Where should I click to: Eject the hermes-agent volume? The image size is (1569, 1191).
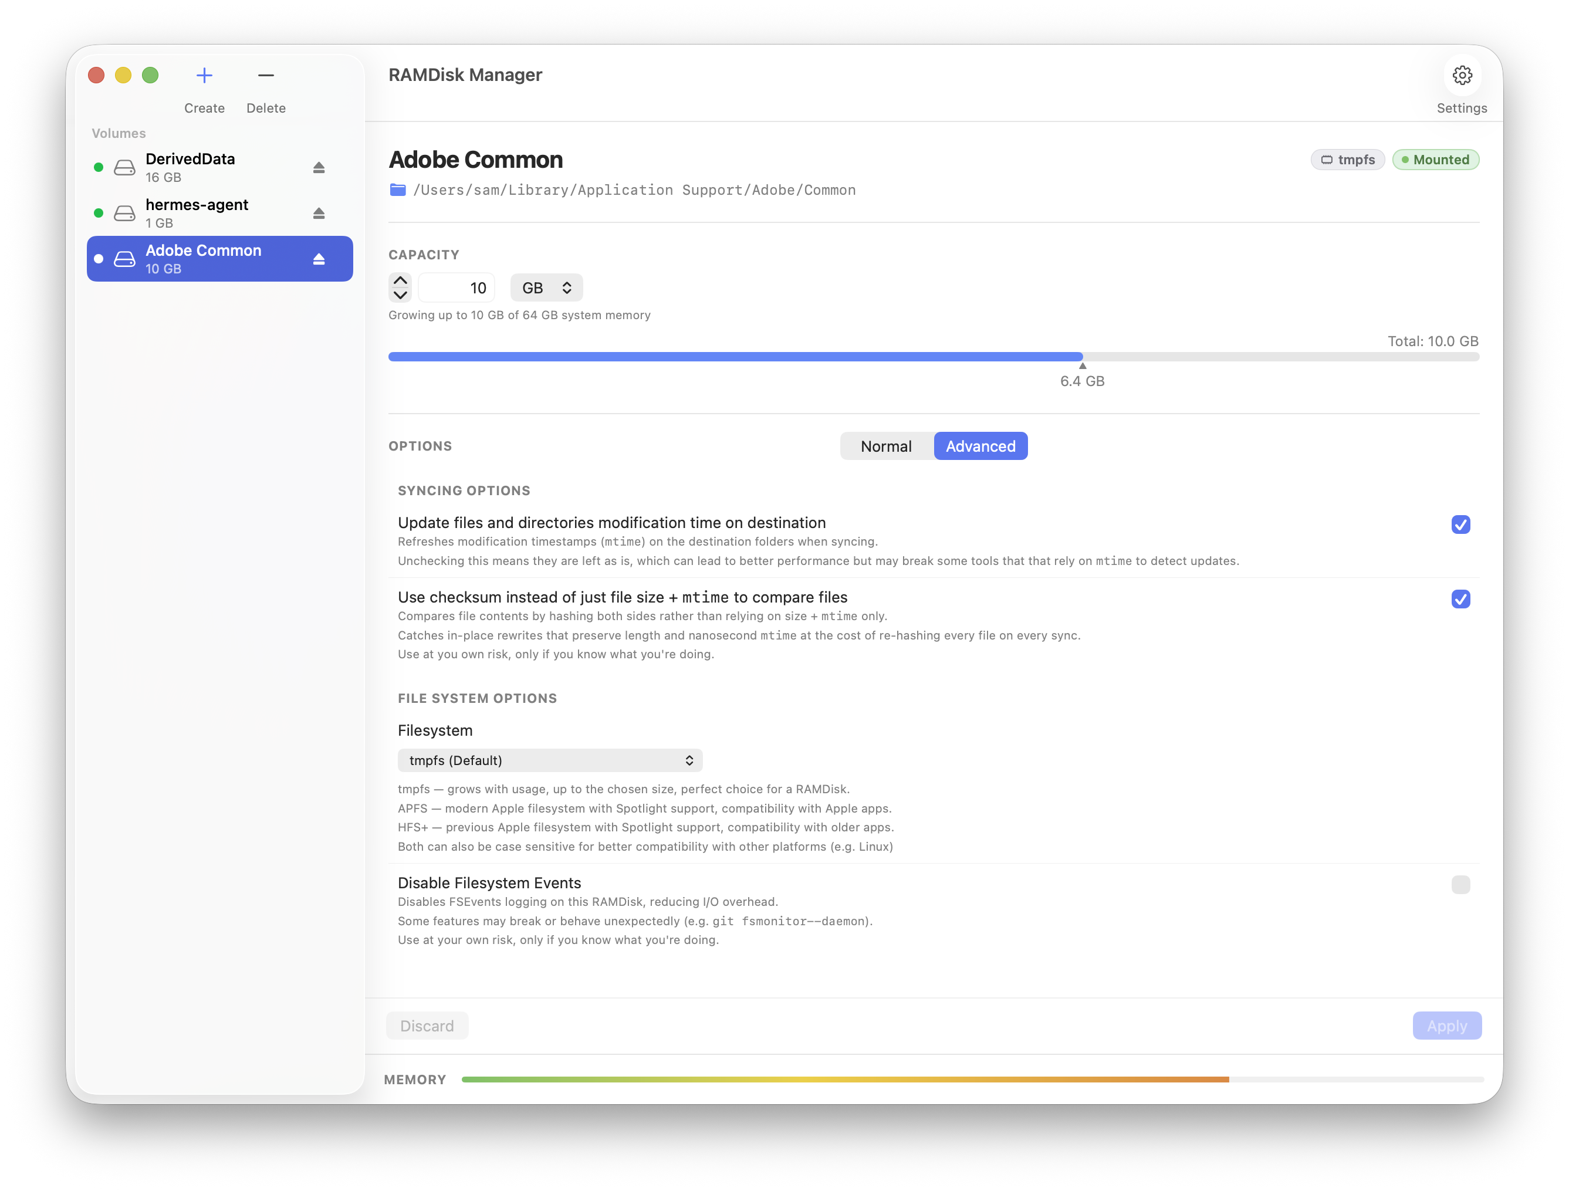point(319,213)
